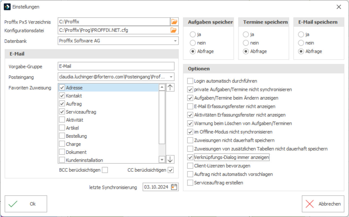Toggle 'private Aufgaben/Termine nicht synchronisieren'
Image resolution: width=349 pixels, height=217 pixels.
click(x=190, y=90)
